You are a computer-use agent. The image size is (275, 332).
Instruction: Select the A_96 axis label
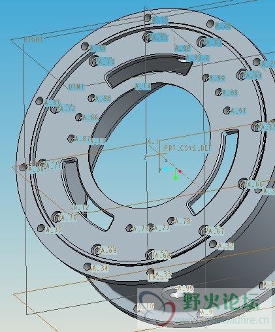click(x=186, y=288)
